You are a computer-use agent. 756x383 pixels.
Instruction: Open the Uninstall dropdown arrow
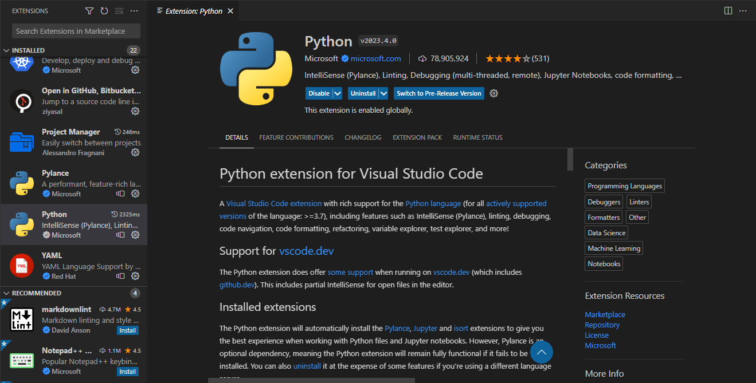(x=383, y=93)
